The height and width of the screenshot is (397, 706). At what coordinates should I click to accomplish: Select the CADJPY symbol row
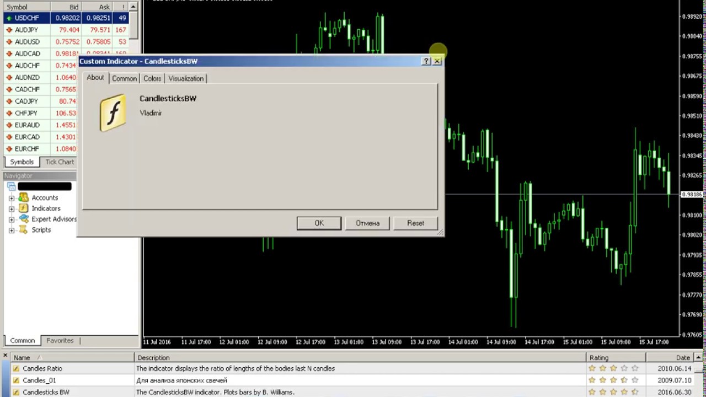(41, 101)
